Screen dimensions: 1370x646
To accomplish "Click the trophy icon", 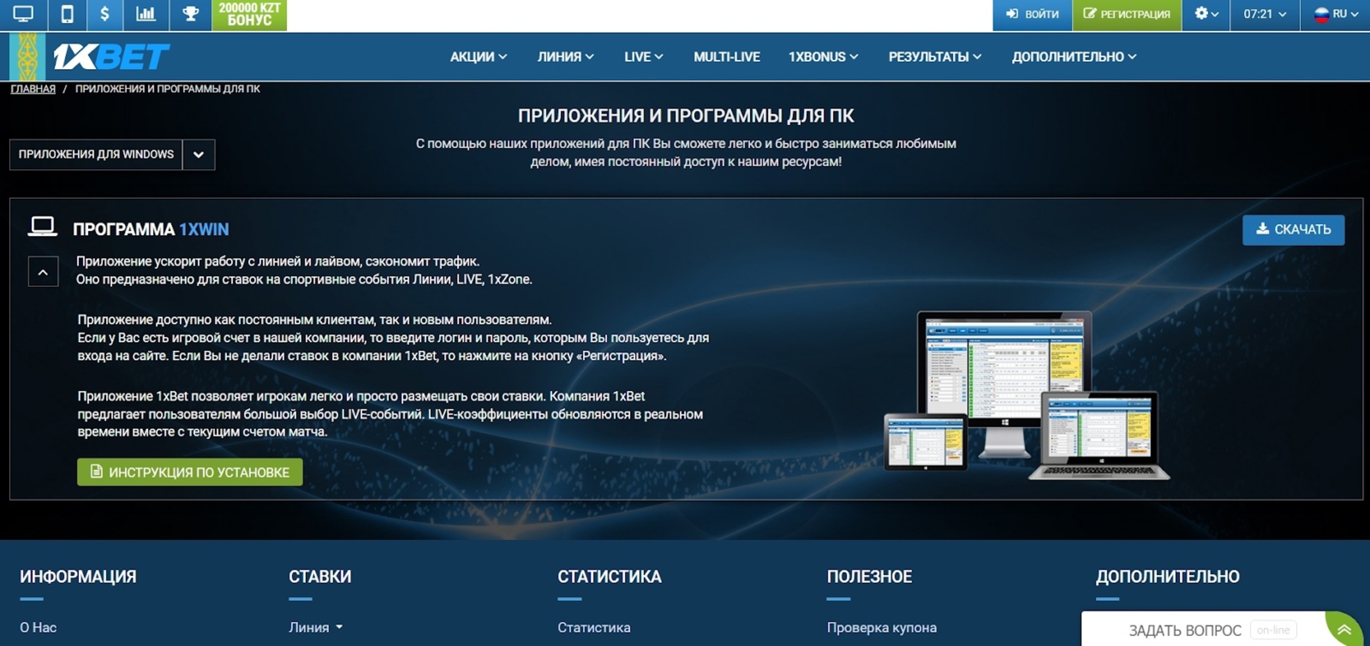I will [x=190, y=14].
